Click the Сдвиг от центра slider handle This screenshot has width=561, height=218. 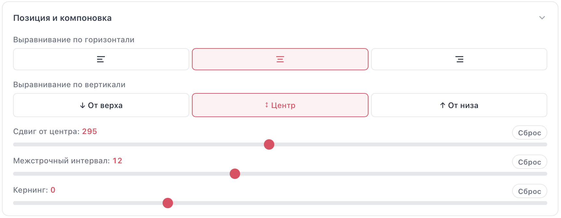coord(269,144)
